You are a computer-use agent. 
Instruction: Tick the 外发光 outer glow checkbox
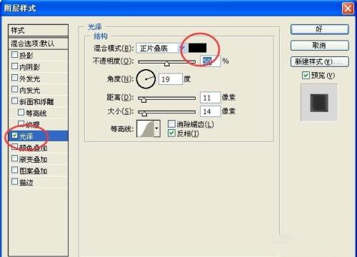tap(14, 78)
